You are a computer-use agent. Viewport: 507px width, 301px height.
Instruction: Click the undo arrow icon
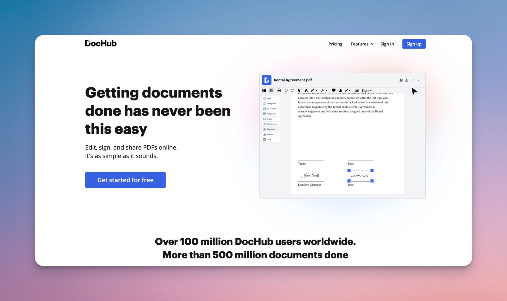pyautogui.click(x=286, y=90)
